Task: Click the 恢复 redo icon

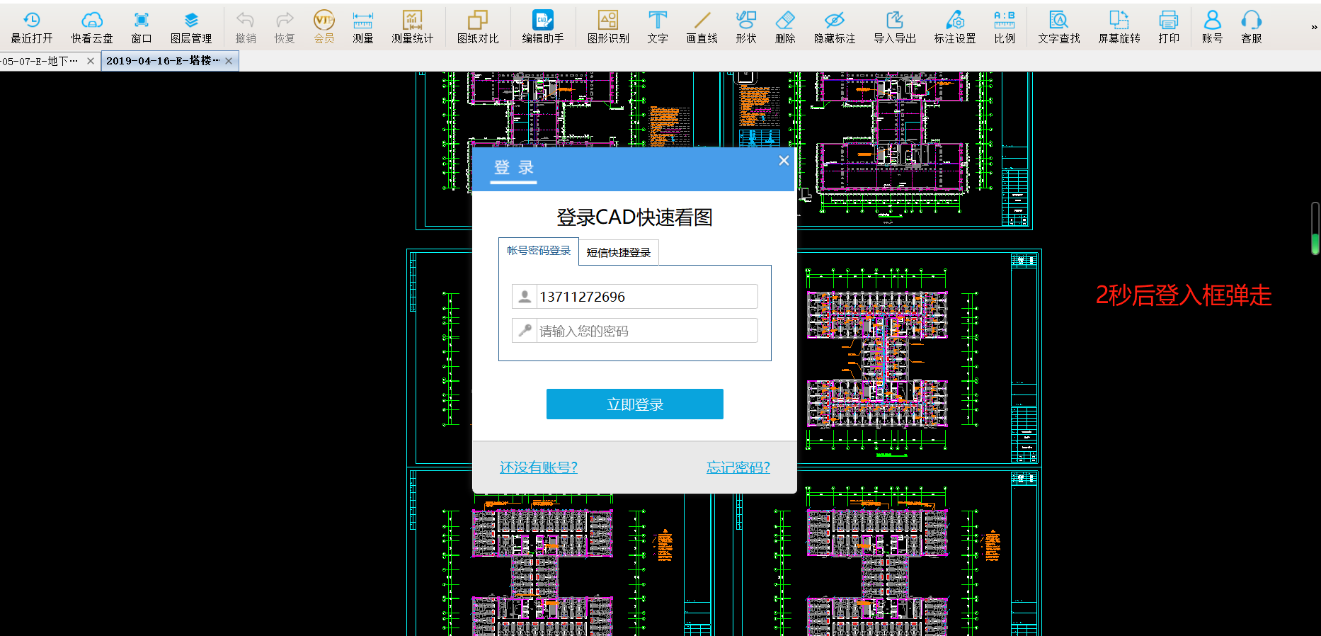Action: point(285,27)
